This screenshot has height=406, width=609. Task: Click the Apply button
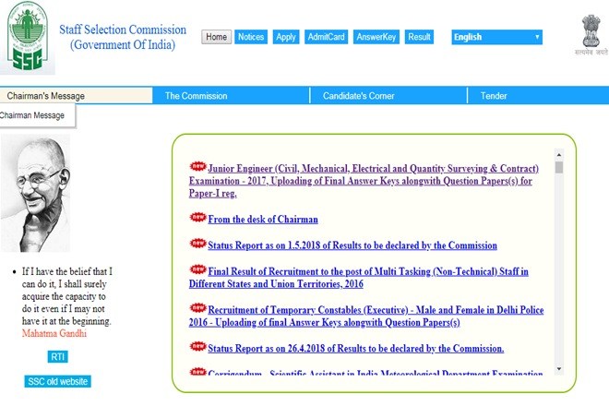pos(286,37)
